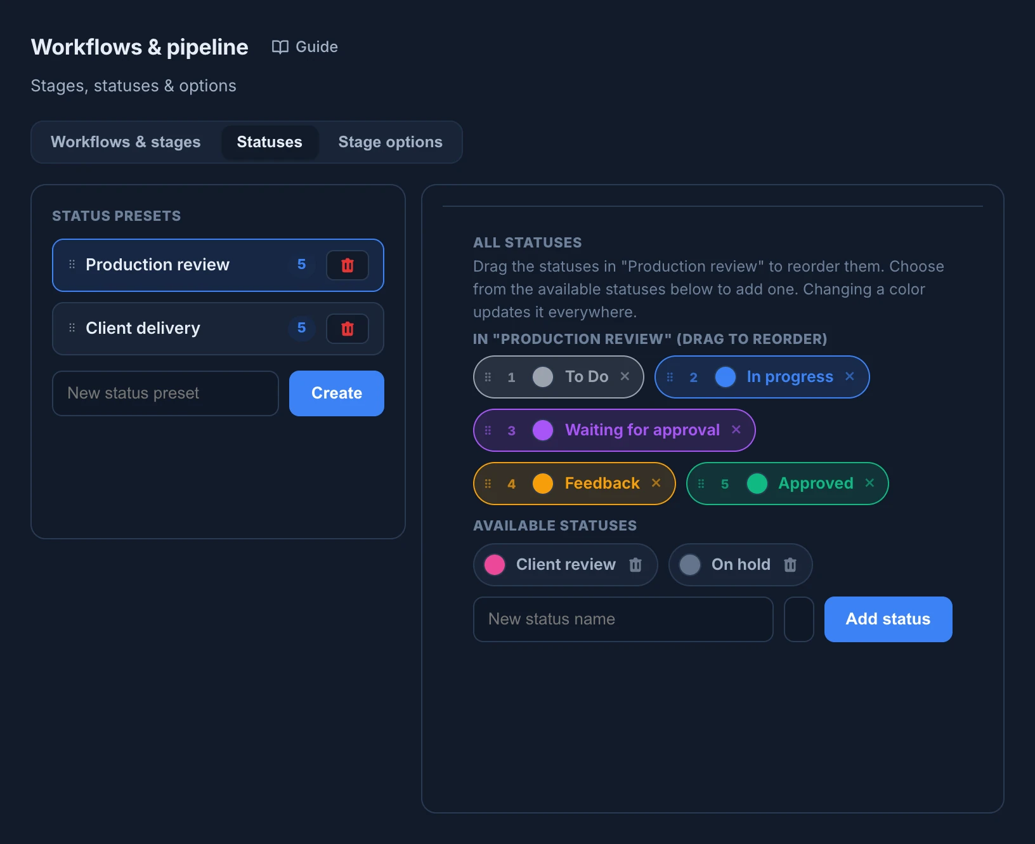Screen dimensions: 1035x844
Task: Click the Feedback drag handle
Action: coord(488,484)
